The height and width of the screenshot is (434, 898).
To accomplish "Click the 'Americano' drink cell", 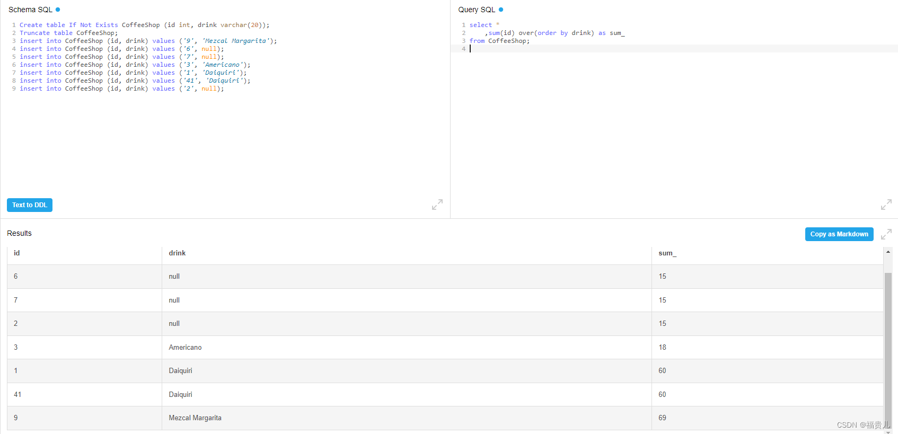I will pyautogui.click(x=407, y=347).
